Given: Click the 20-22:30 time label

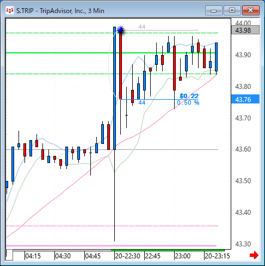Looking at the screenshot, I should click(128, 256).
